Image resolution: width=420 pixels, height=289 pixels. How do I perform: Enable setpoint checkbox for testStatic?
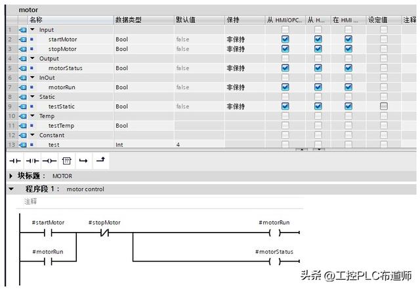tap(384, 106)
